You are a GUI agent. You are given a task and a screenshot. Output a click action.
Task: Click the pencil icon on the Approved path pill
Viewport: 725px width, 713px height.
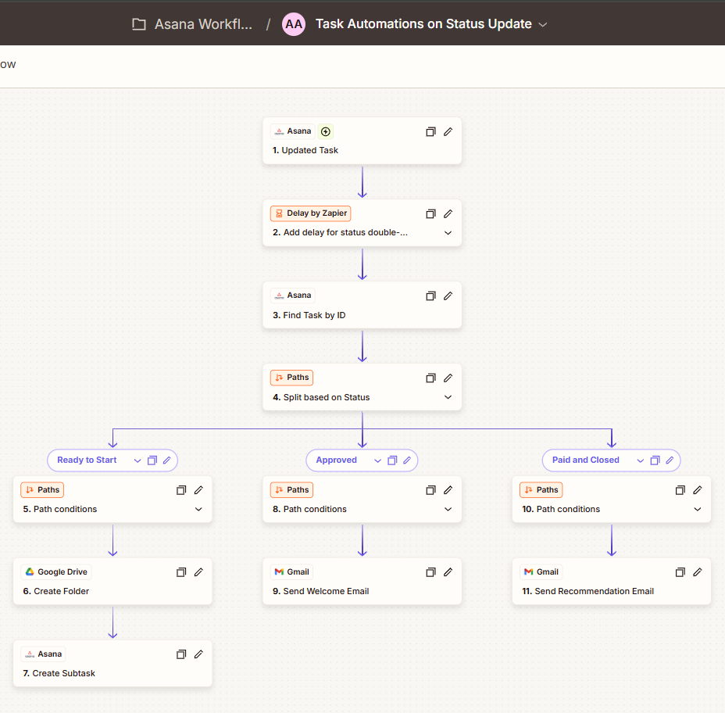pyautogui.click(x=406, y=460)
